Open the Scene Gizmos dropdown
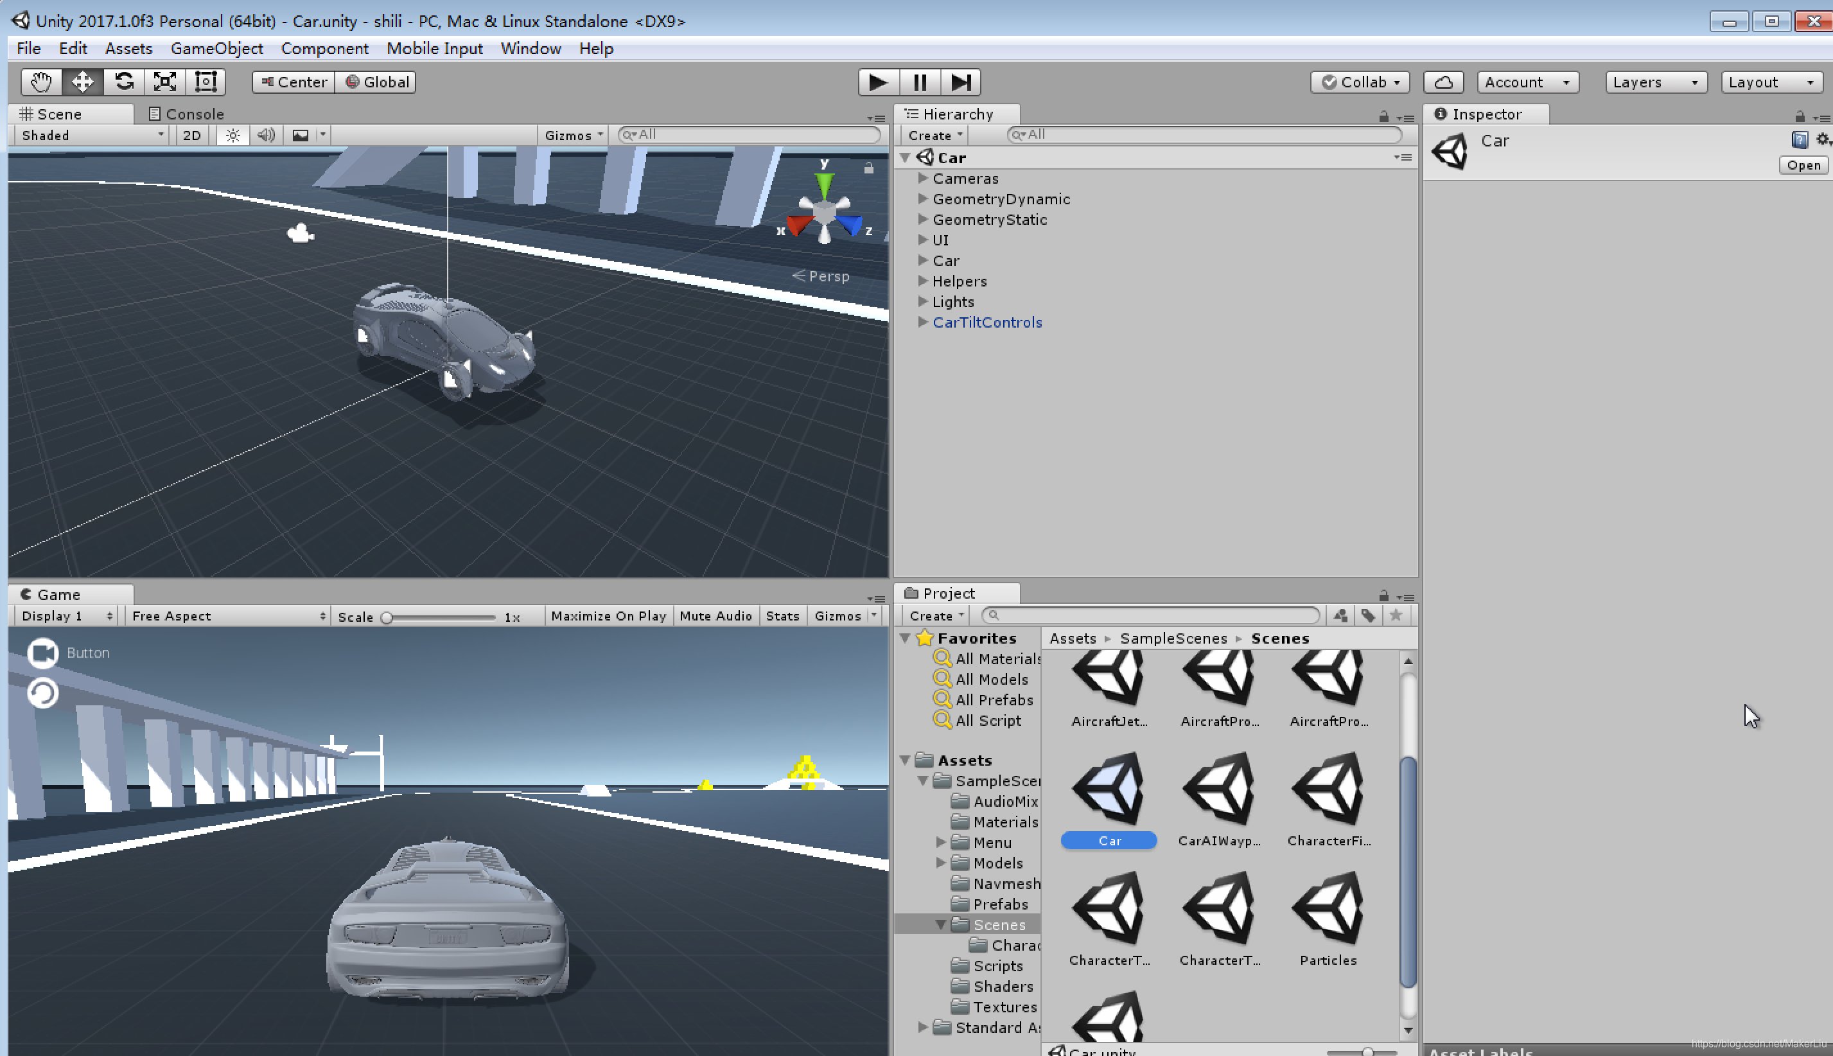Viewport: 1833px width, 1056px height. click(x=573, y=135)
